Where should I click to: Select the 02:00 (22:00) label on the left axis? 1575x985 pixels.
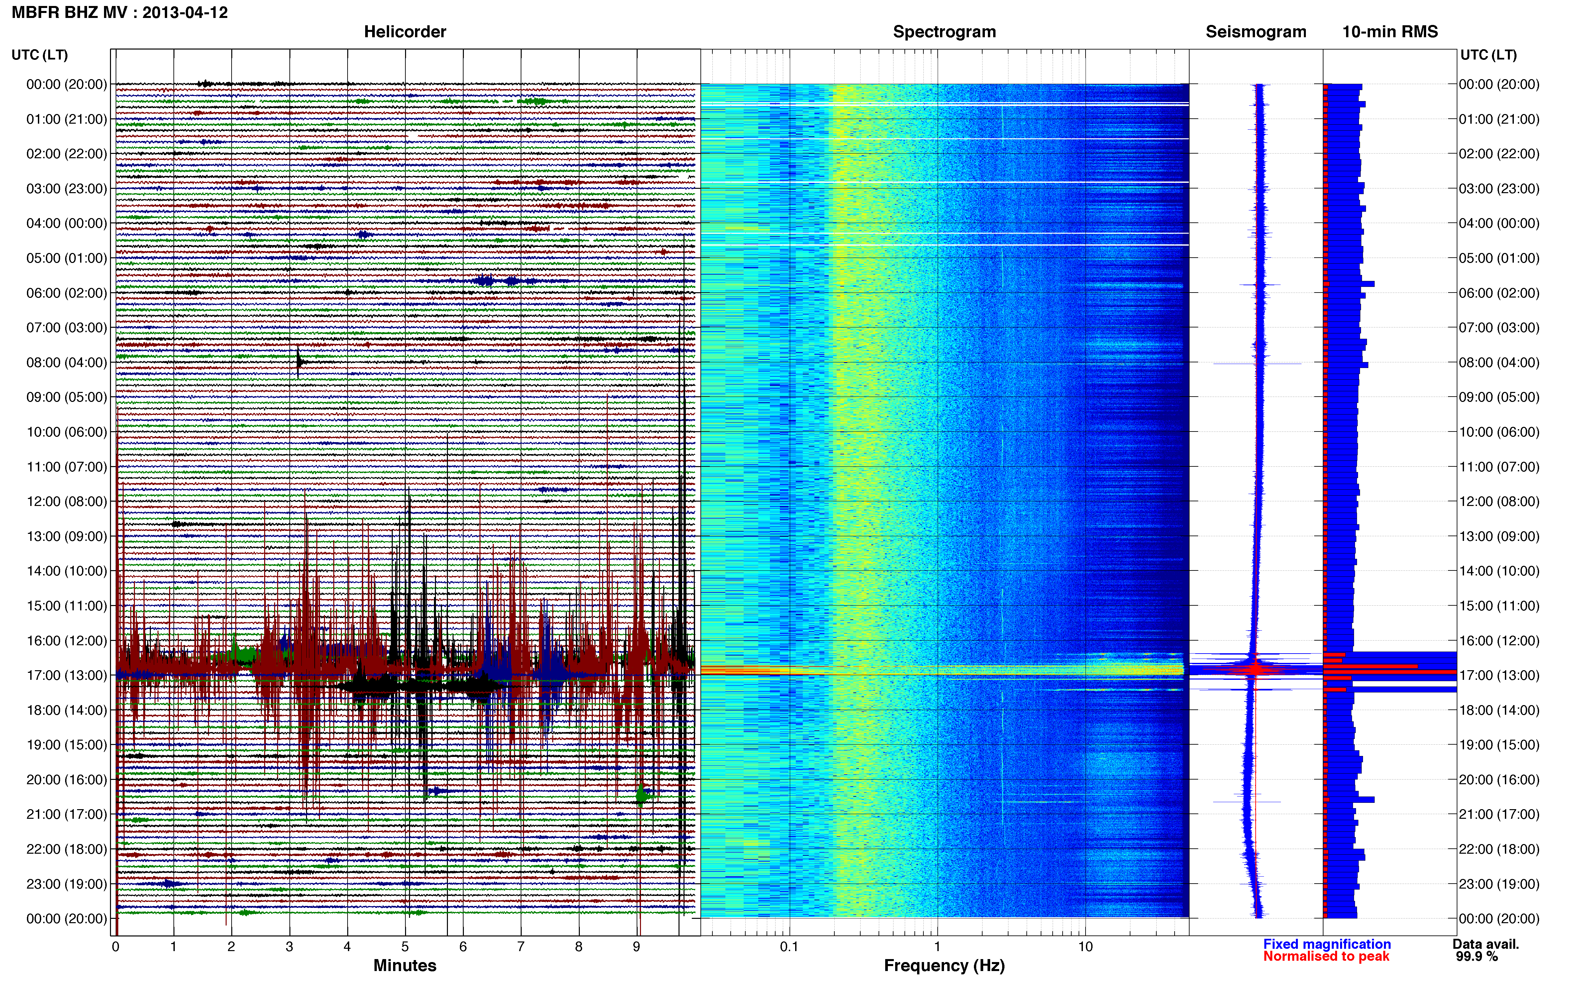(66, 154)
